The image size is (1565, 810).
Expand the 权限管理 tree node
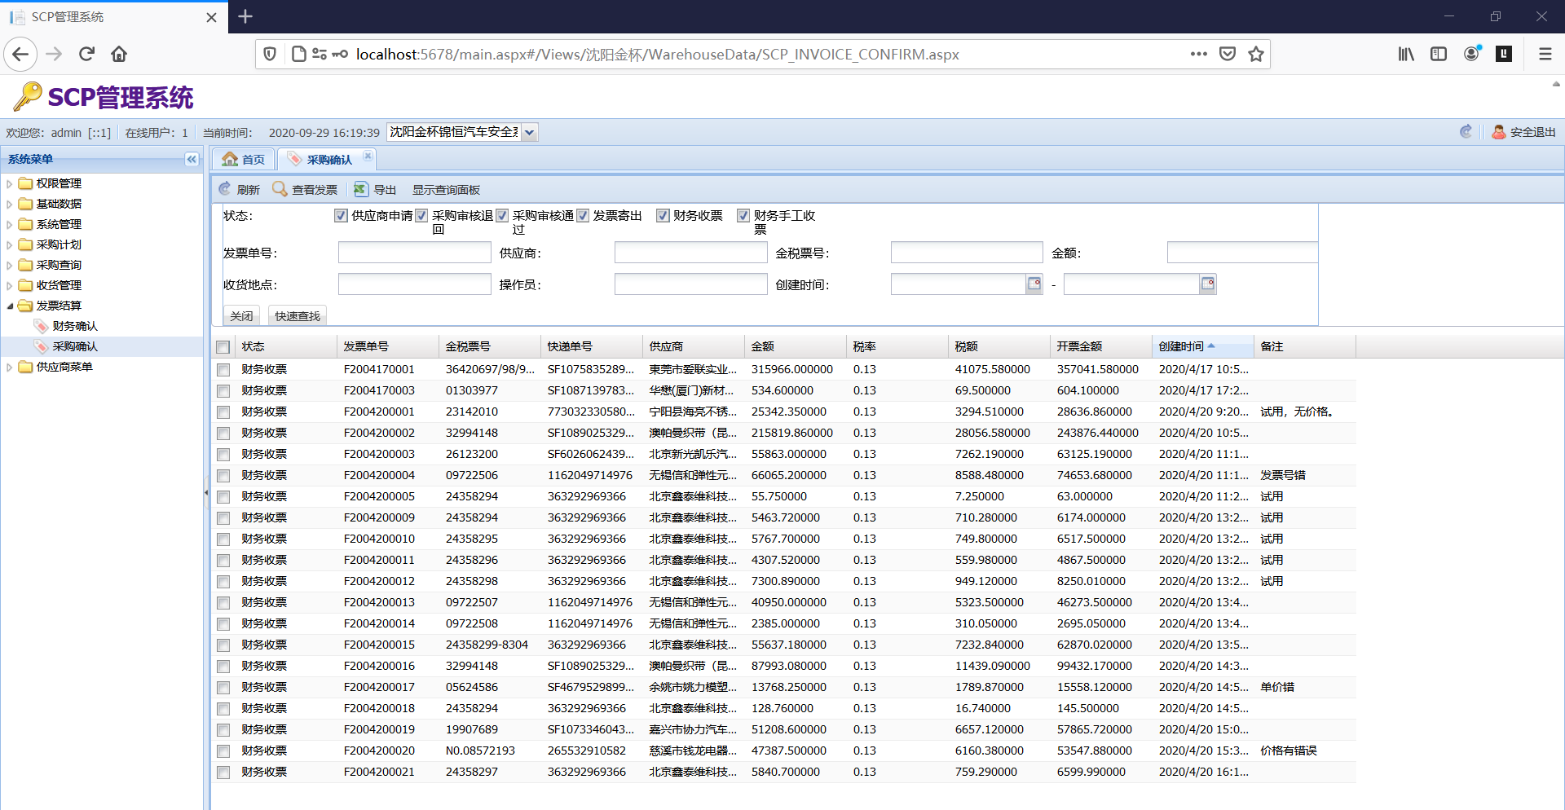[x=10, y=183]
